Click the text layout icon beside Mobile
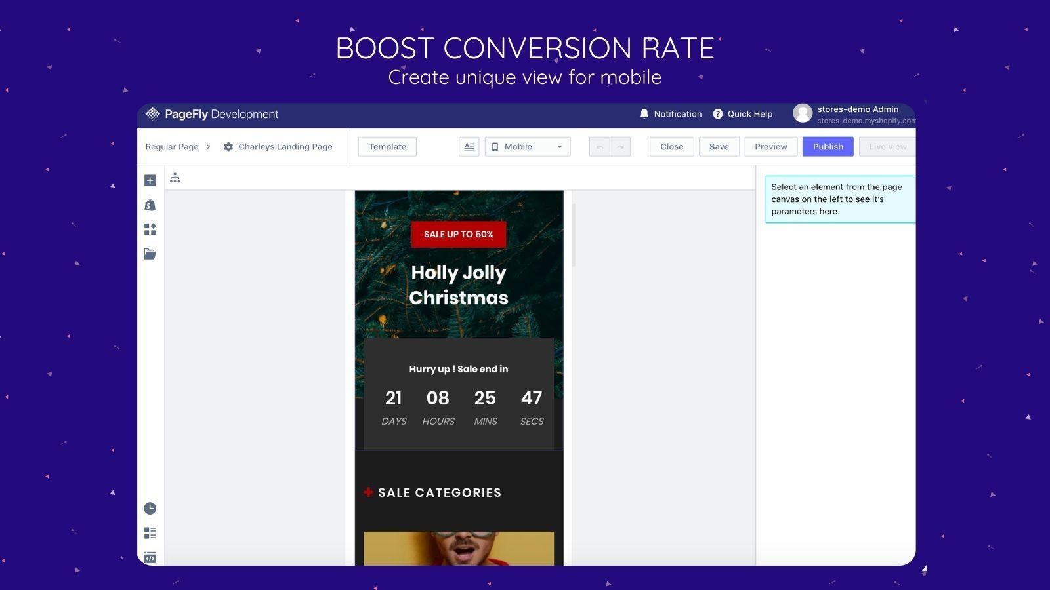Viewport: 1050px width, 590px height. click(469, 147)
